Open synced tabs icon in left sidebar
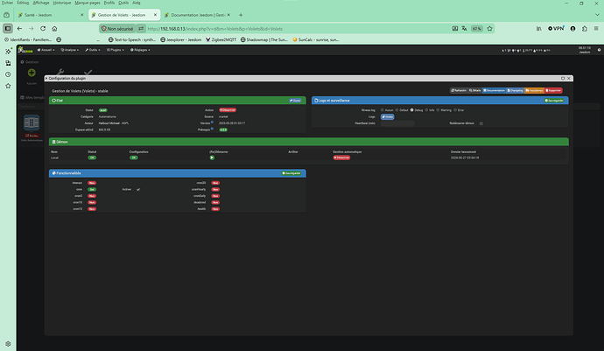The height and width of the screenshot is (351, 604). 8,63
